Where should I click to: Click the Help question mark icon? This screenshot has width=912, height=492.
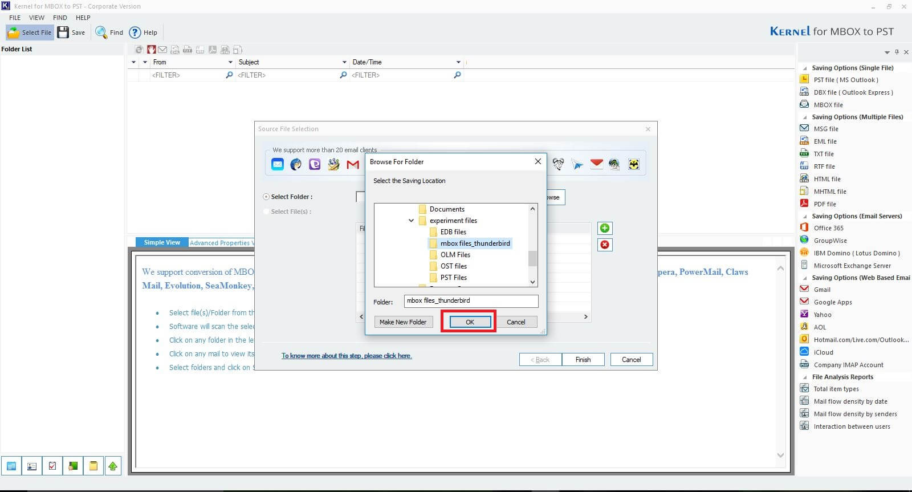coord(135,32)
